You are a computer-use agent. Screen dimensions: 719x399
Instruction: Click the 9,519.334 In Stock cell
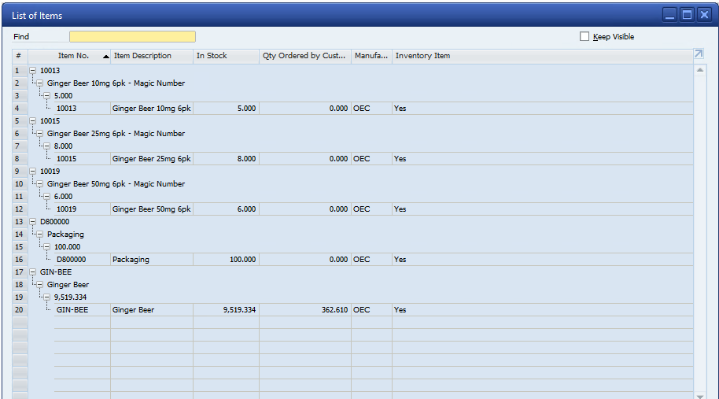tap(226, 311)
